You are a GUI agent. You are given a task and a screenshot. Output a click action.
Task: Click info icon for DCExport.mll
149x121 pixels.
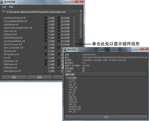tap(74, 34)
